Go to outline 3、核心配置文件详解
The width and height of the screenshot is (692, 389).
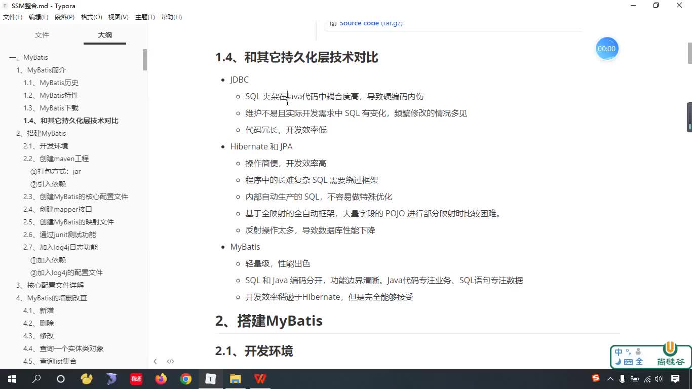tap(50, 285)
